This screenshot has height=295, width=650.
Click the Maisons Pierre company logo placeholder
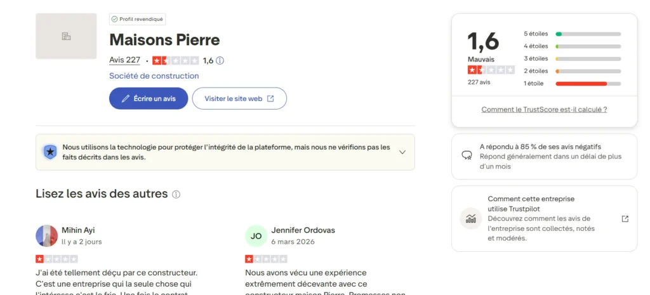tap(66, 36)
